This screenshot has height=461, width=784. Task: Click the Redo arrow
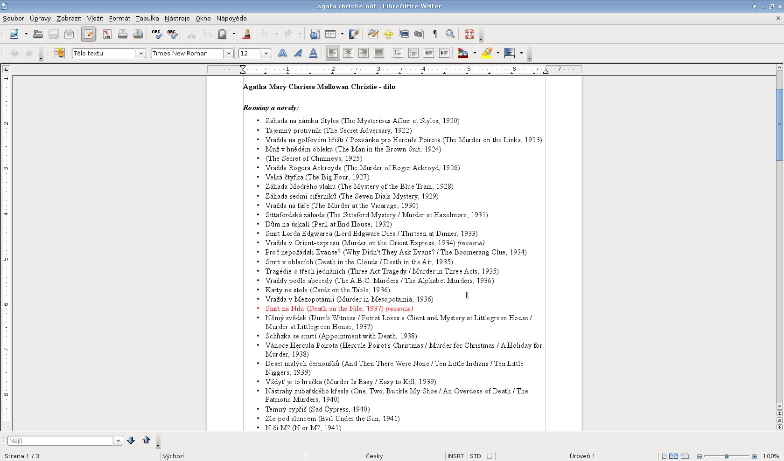[288, 34]
